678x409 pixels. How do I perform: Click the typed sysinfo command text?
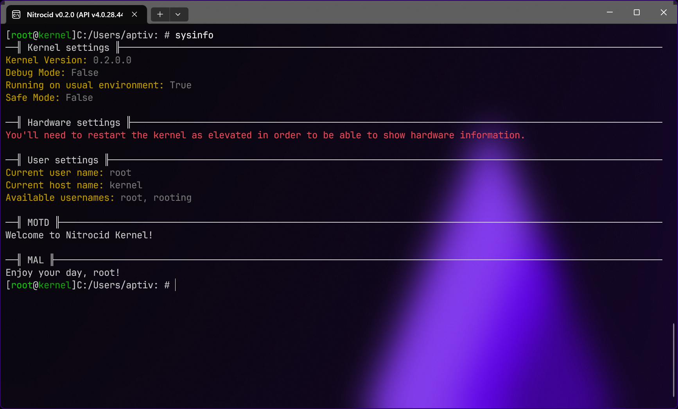[194, 35]
